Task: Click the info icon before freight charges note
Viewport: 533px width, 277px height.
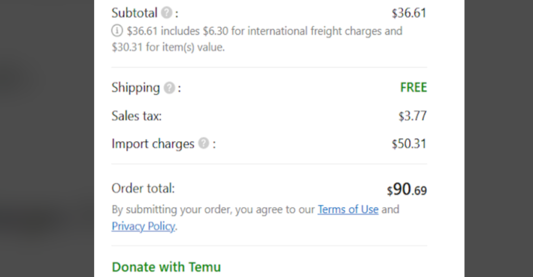Action: (117, 31)
